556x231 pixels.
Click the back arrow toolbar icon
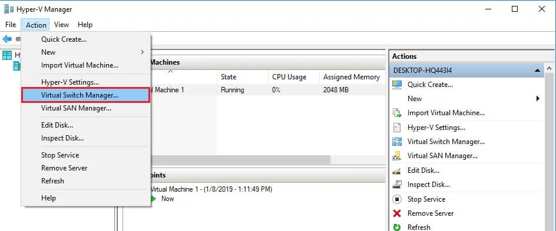[7, 39]
